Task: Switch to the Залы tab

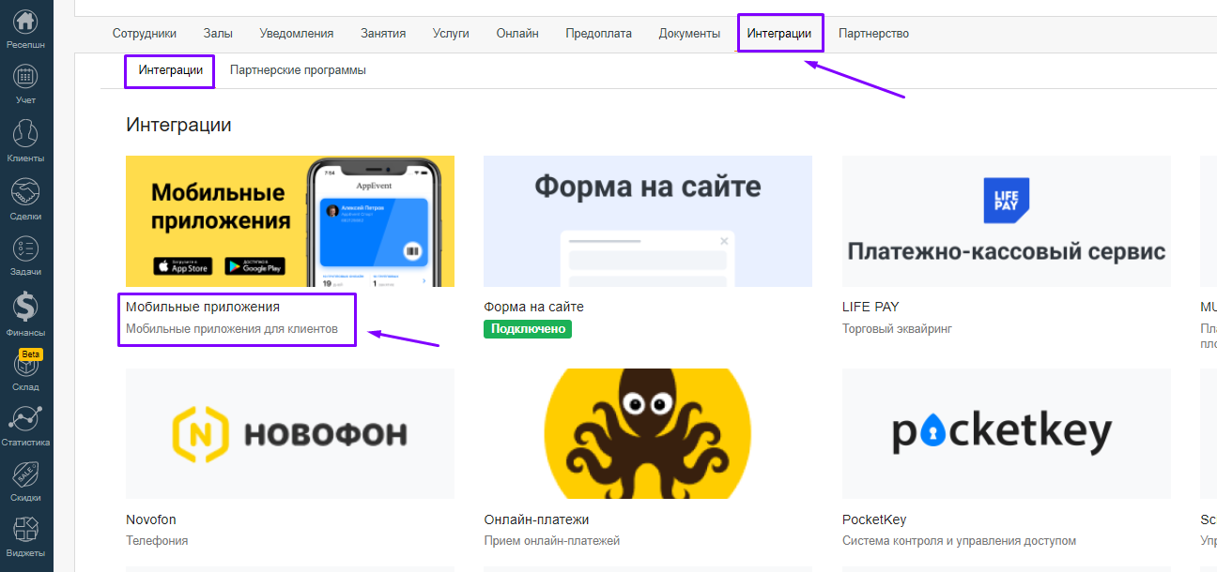Action: coord(218,33)
